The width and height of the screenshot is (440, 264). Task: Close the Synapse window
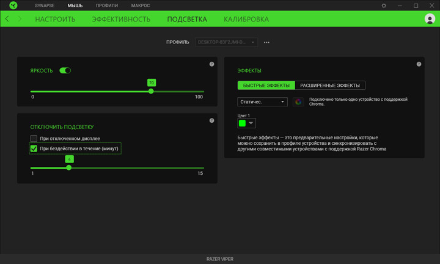click(x=431, y=5)
